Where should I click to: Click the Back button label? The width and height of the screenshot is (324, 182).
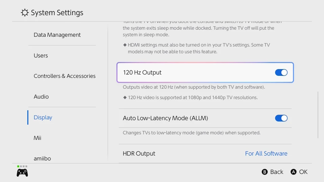[x=276, y=172]
